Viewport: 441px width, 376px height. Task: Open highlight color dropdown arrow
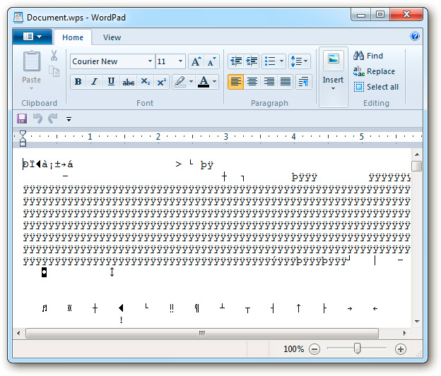[x=192, y=82]
